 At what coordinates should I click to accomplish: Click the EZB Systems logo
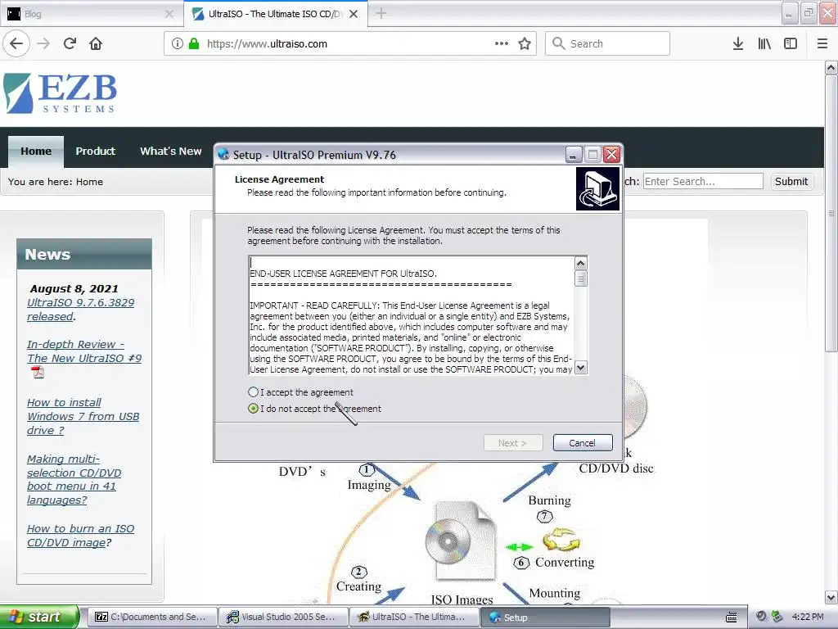point(61,93)
